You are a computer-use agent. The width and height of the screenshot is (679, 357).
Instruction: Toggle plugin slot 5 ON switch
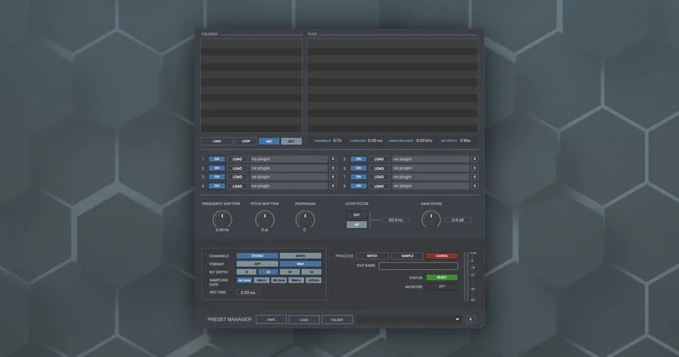tap(358, 159)
